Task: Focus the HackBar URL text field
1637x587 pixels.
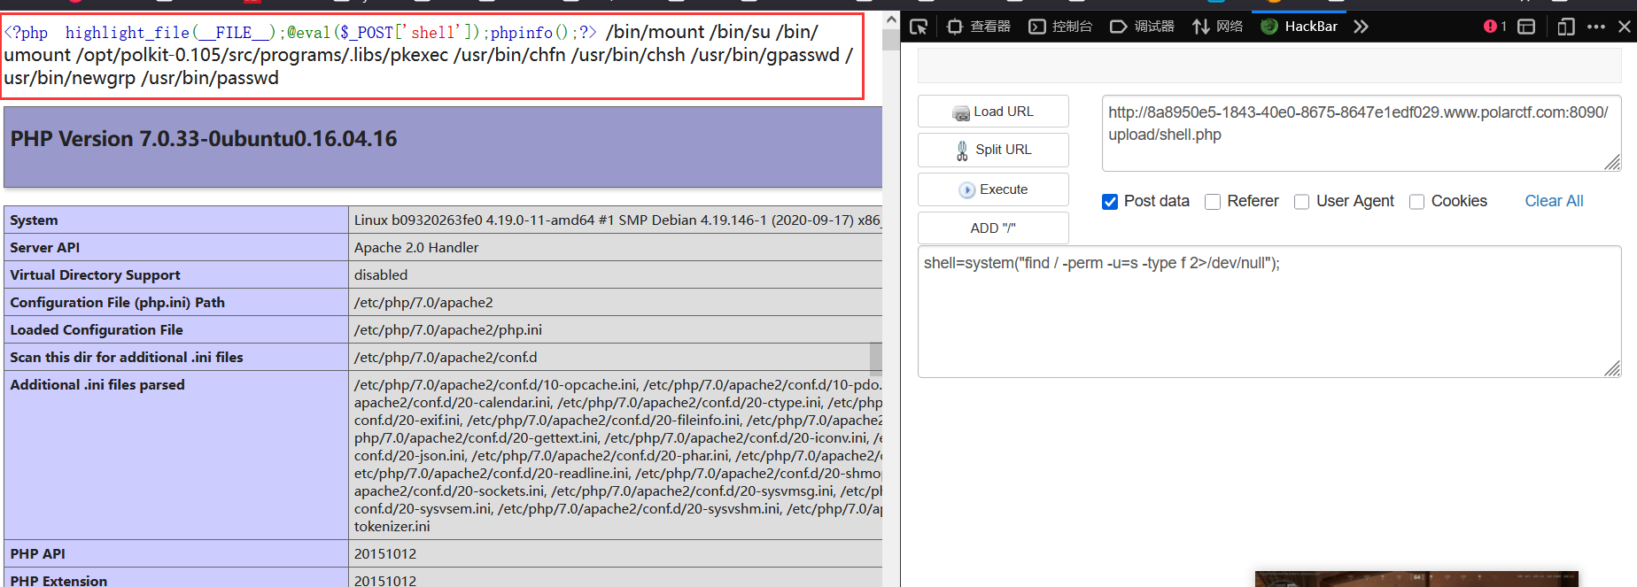Action: (1362, 133)
